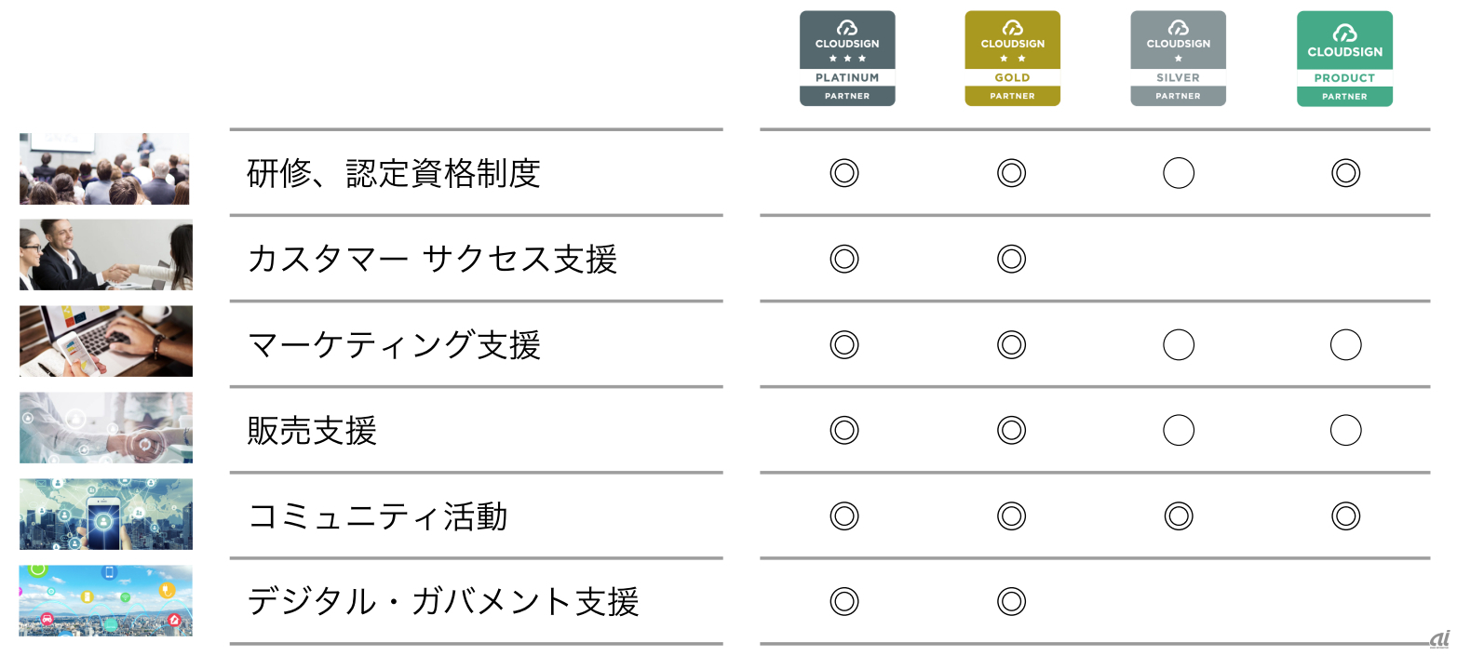Click the コミュニティ活動 label

[x=377, y=516]
